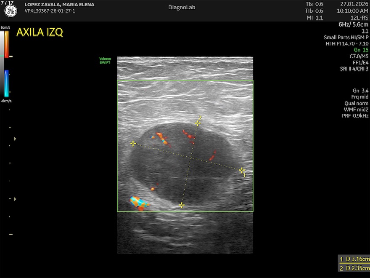The height and width of the screenshot is (278, 370).
Task: Select the top caliper cross labeled 2
Action: (x=198, y=123)
